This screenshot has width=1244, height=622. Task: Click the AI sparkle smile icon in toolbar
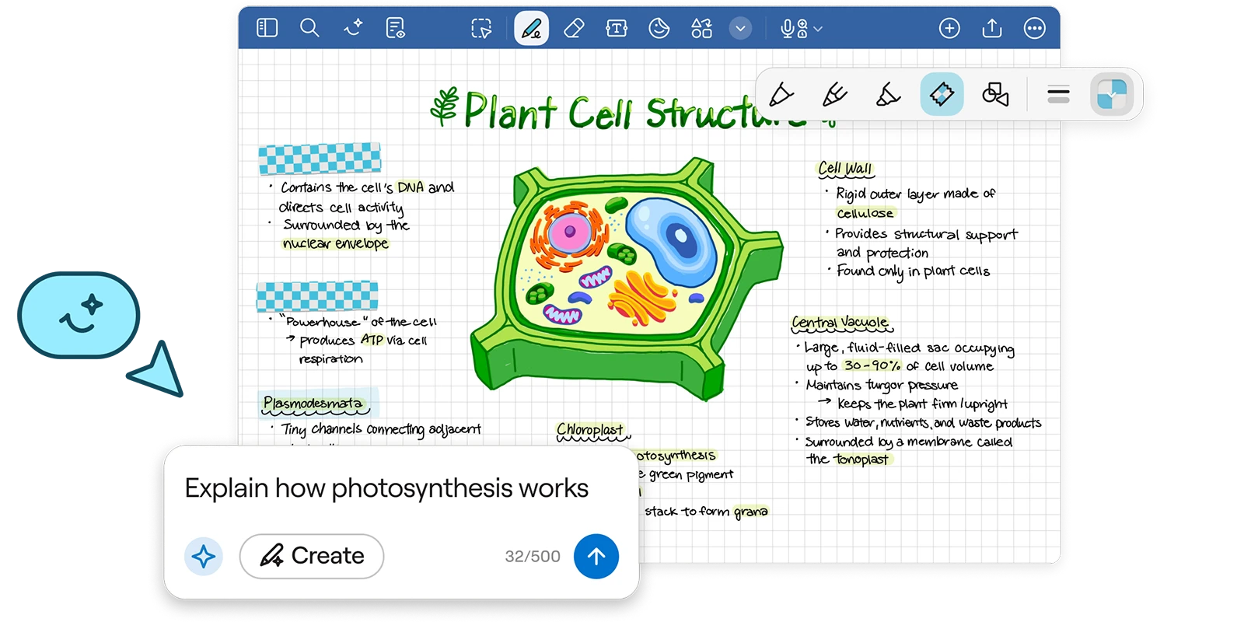353,28
